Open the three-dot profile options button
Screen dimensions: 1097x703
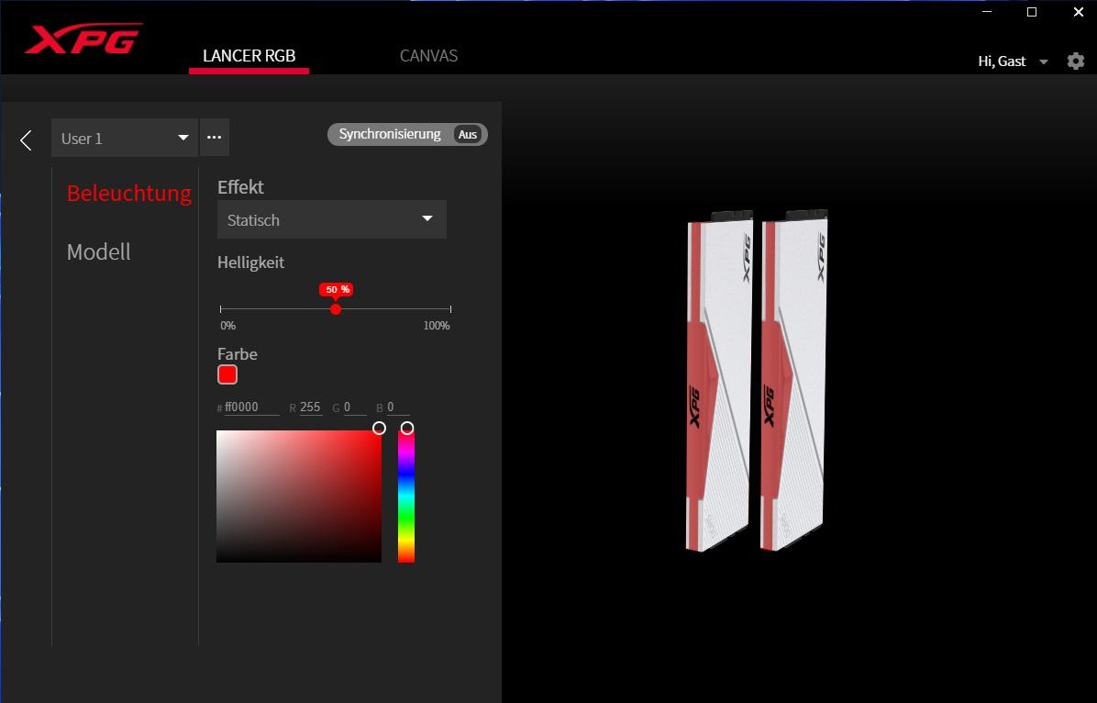point(215,138)
